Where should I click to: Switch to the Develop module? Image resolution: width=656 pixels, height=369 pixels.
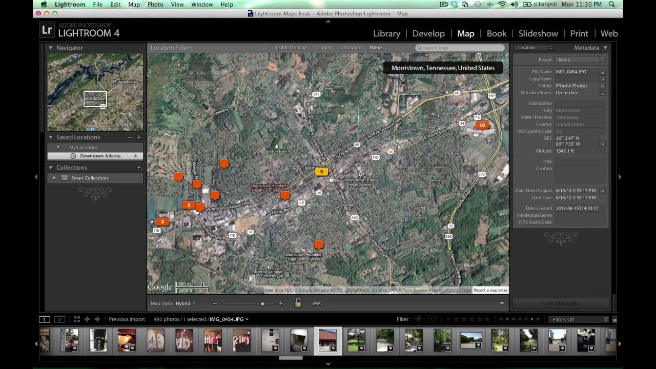(x=428, y=33)
